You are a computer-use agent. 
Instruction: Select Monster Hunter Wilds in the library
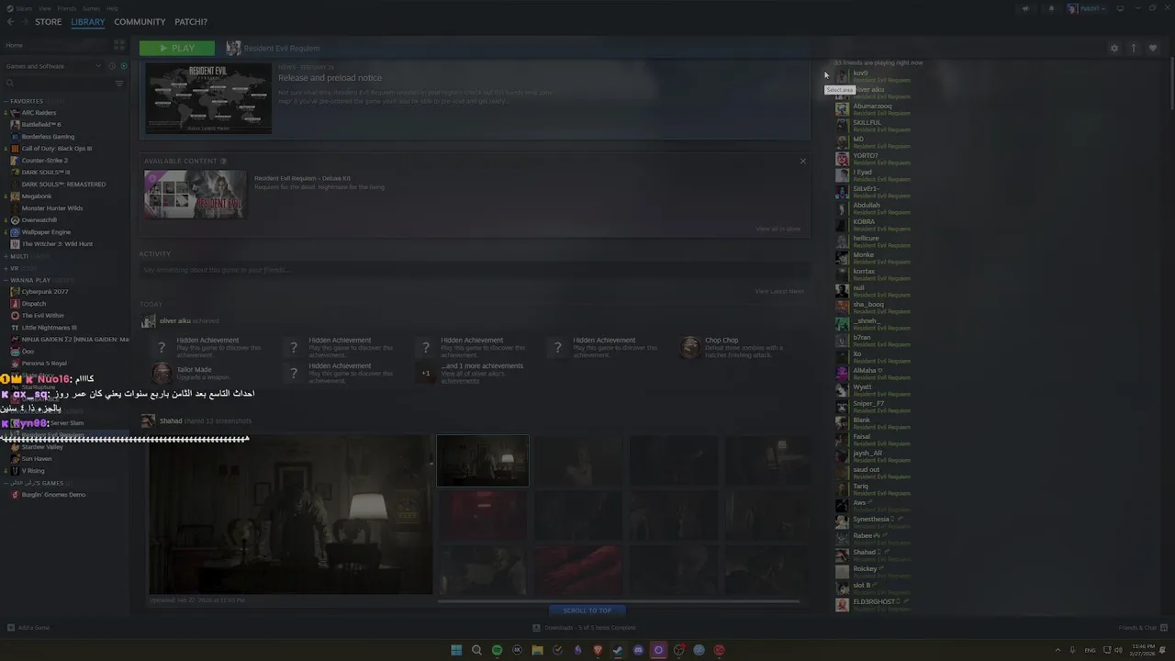(x=51, y=208)
